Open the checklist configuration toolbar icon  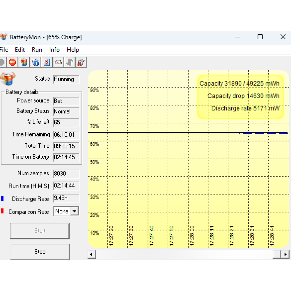47,62
